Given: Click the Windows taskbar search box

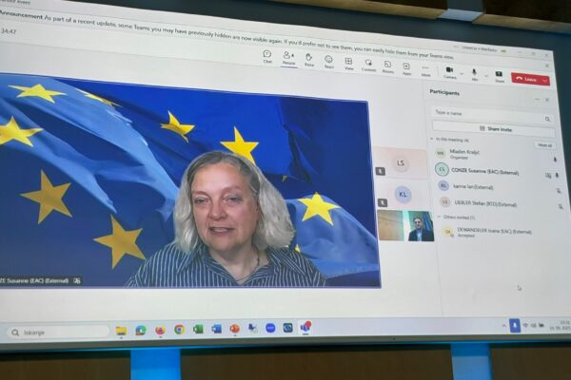Looking at the screenshot, I should [x=58, y=332].
